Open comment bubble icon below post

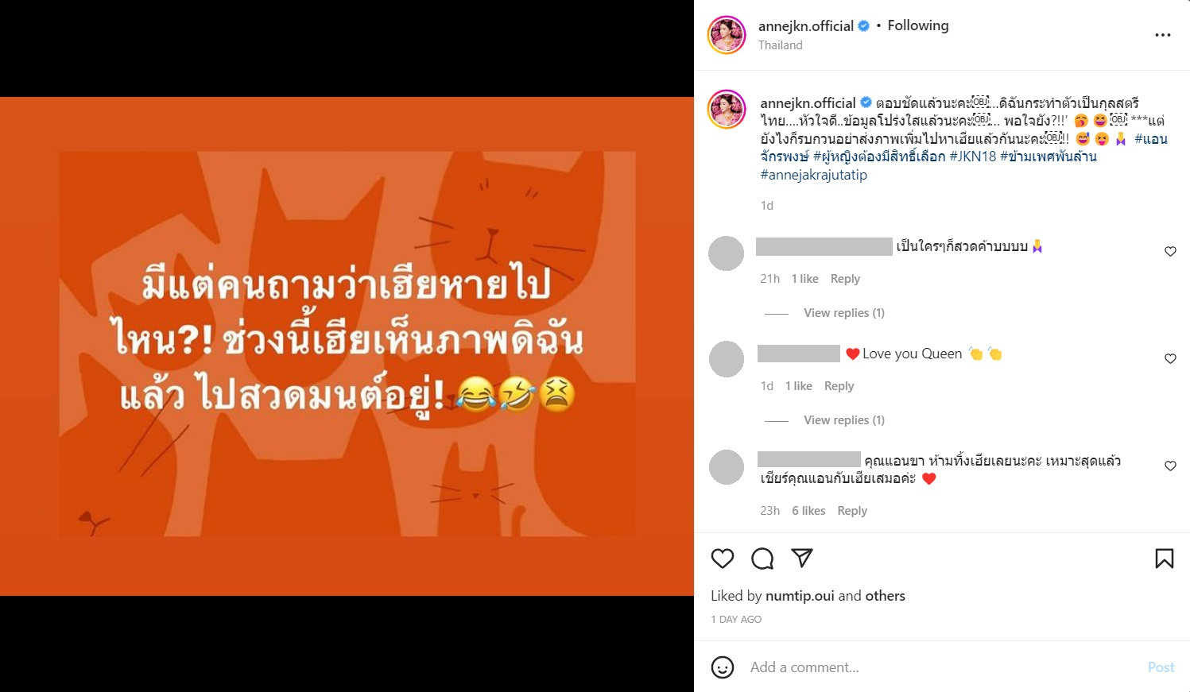click(762, 559)
